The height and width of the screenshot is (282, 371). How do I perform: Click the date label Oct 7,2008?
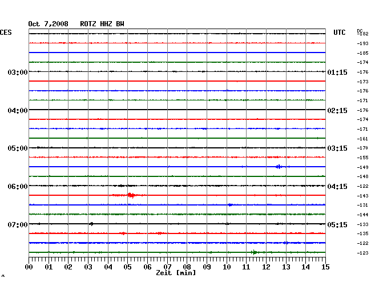(49, 24)
